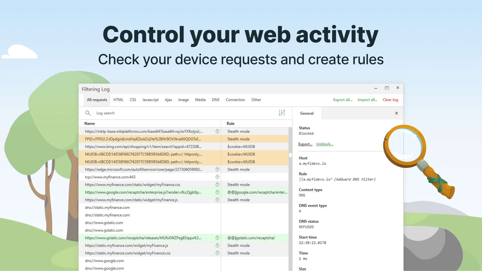Click the Export… link under Status

[x=305, y=144]
